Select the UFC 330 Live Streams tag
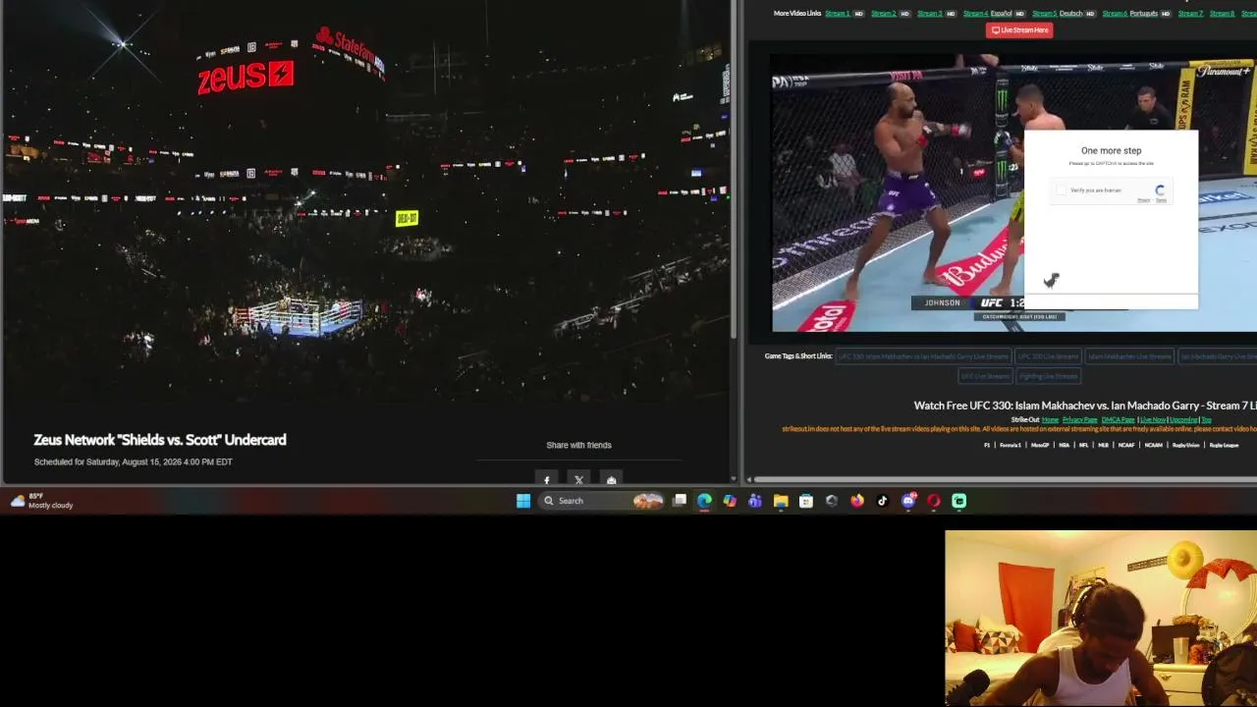 point(1048,356)
